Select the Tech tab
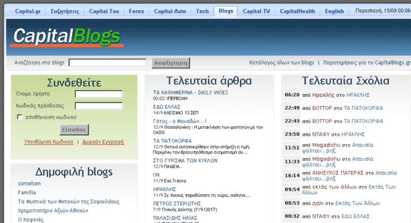This screenshot has height=223, width=411. click(202, 11)
